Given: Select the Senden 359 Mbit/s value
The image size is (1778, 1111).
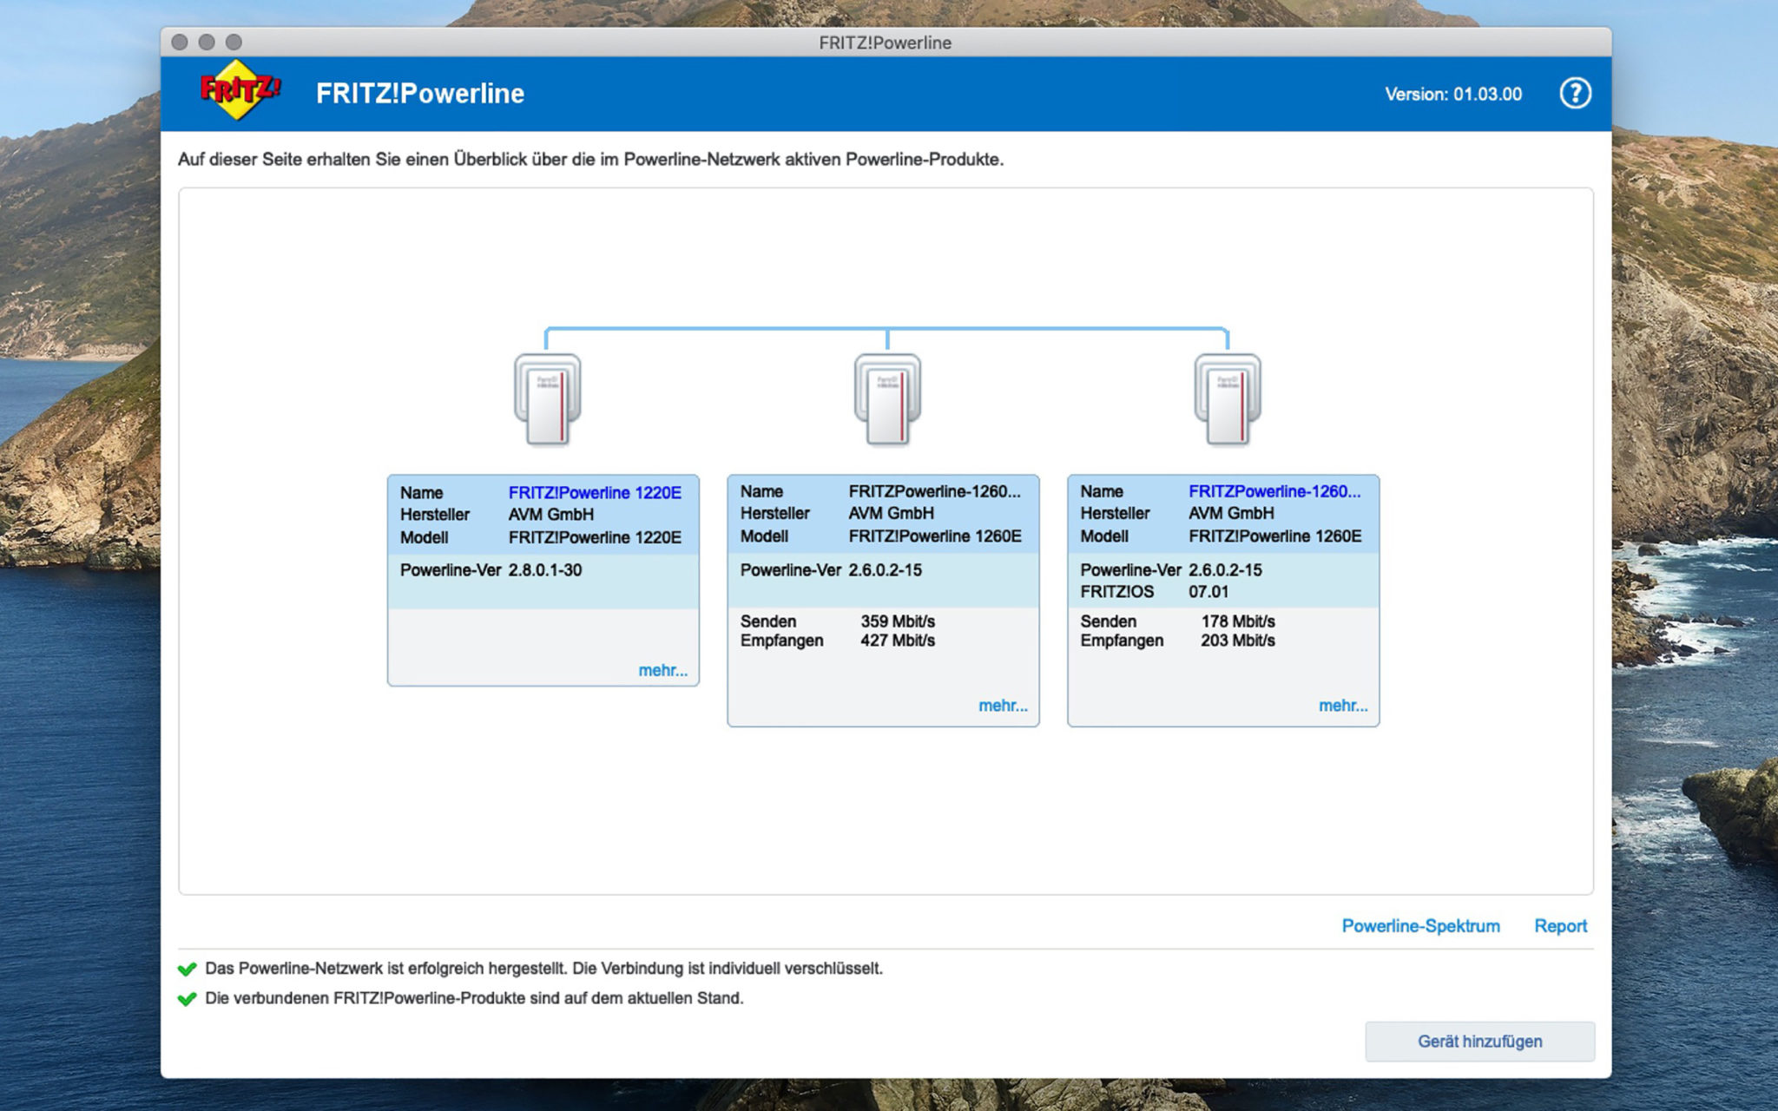Looking at the screenshot, I should [899, 621].
